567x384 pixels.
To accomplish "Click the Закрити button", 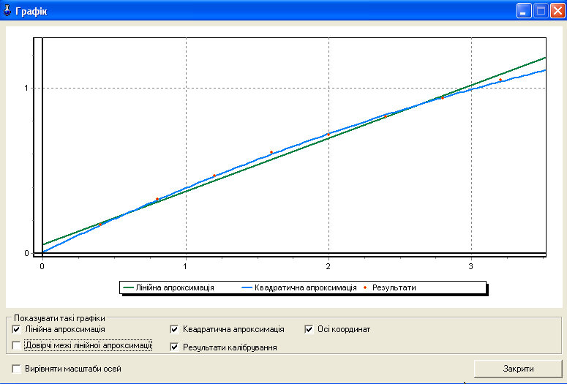I will click(518, 369).
